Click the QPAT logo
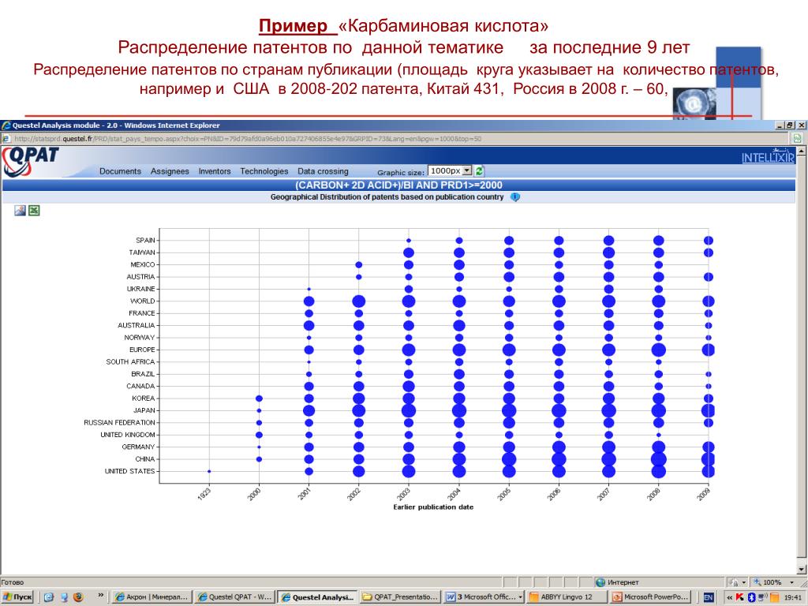808x606 pixels. (30, 161)
